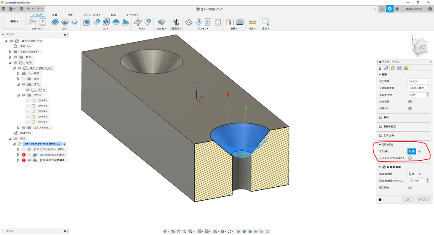Open the machine library icon
Image resolution: width=434 pixels, height=235 pixels.
pyautogui.click(x=240, y=22)
